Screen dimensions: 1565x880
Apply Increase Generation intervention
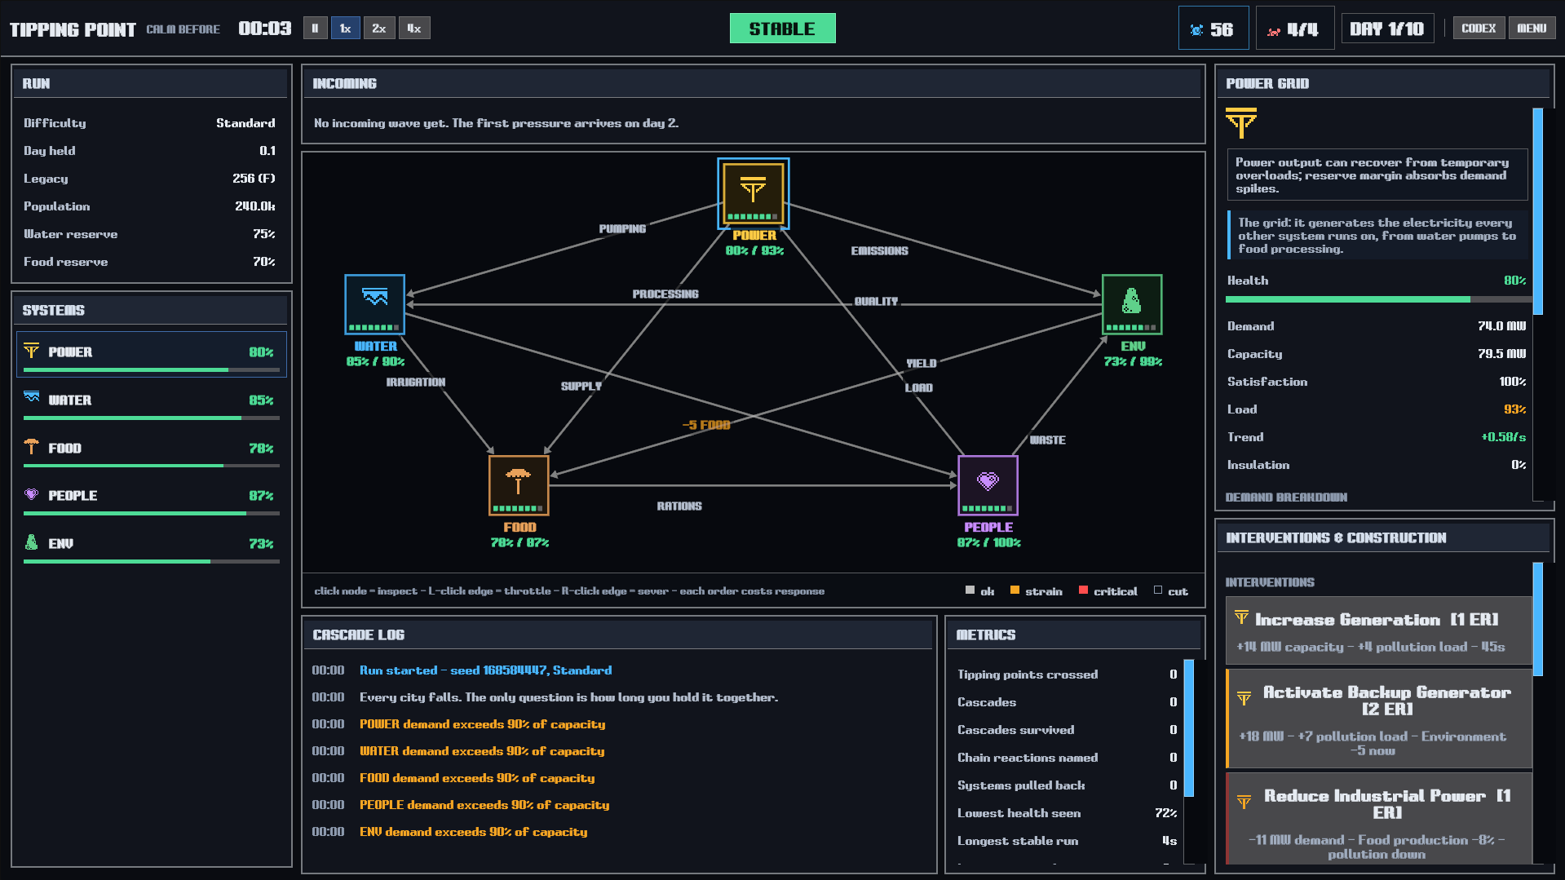[1378, 631]
